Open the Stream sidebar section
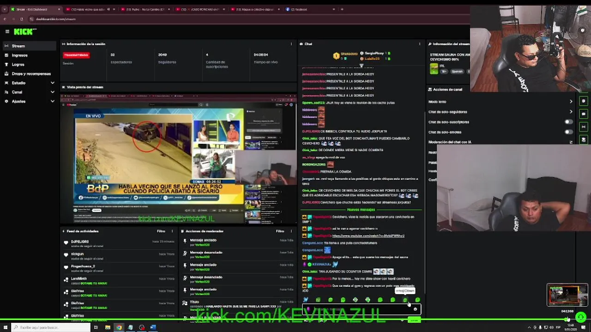591x332 pixels. coord(29,46)
